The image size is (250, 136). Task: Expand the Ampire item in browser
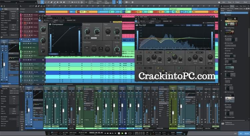point(224,15)
